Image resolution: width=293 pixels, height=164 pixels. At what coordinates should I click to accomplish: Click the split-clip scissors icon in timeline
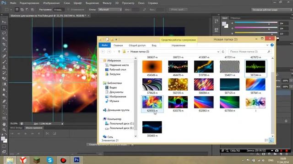point(47,133)
